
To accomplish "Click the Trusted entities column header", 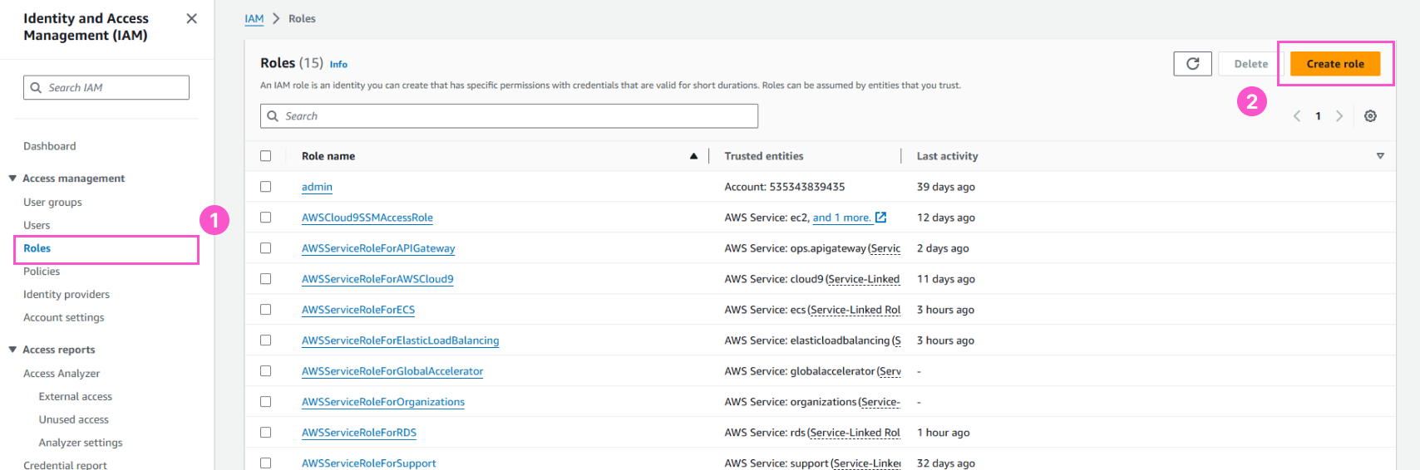I will point(764,156).
